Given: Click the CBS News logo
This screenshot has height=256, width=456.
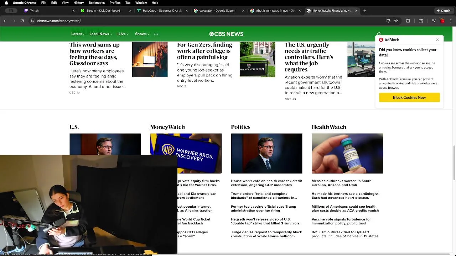Looking at the screenshot, I should click(x=226, y=34).
